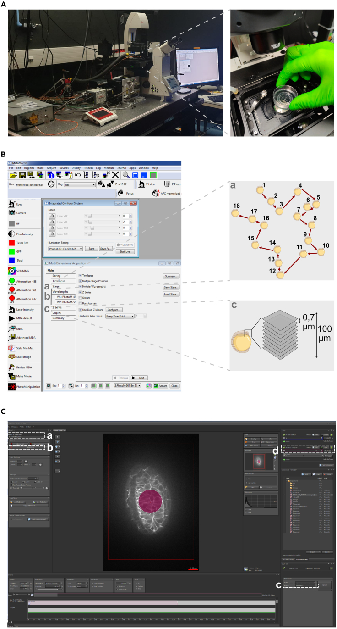Open Hardware Auto Focus dropdown

pos(119,316)
